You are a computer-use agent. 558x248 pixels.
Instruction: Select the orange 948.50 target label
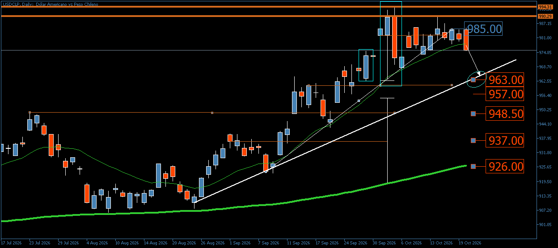(x=505, y=113)
